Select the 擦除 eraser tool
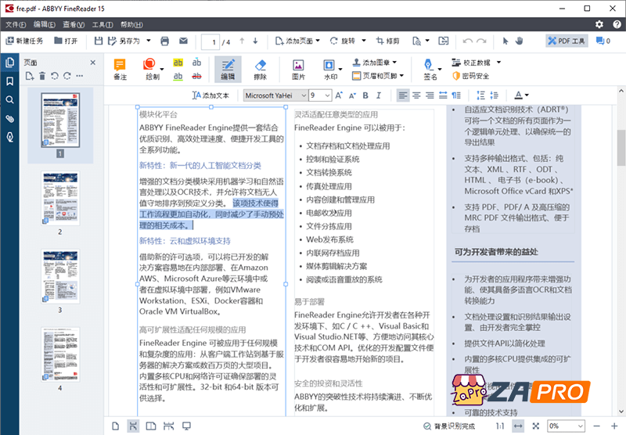Image resolution: width=626 pixels, height=435 pixels. (261, 69)
